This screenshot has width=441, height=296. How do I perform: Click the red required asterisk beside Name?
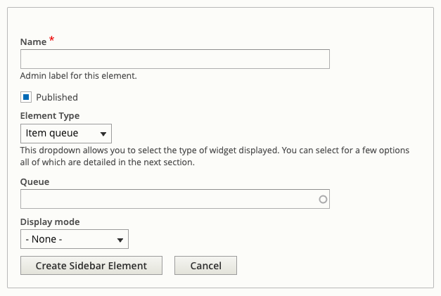click(52, 39)
